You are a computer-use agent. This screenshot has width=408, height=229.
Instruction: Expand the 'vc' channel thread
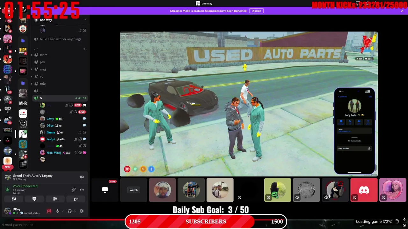tap(31, 77)
